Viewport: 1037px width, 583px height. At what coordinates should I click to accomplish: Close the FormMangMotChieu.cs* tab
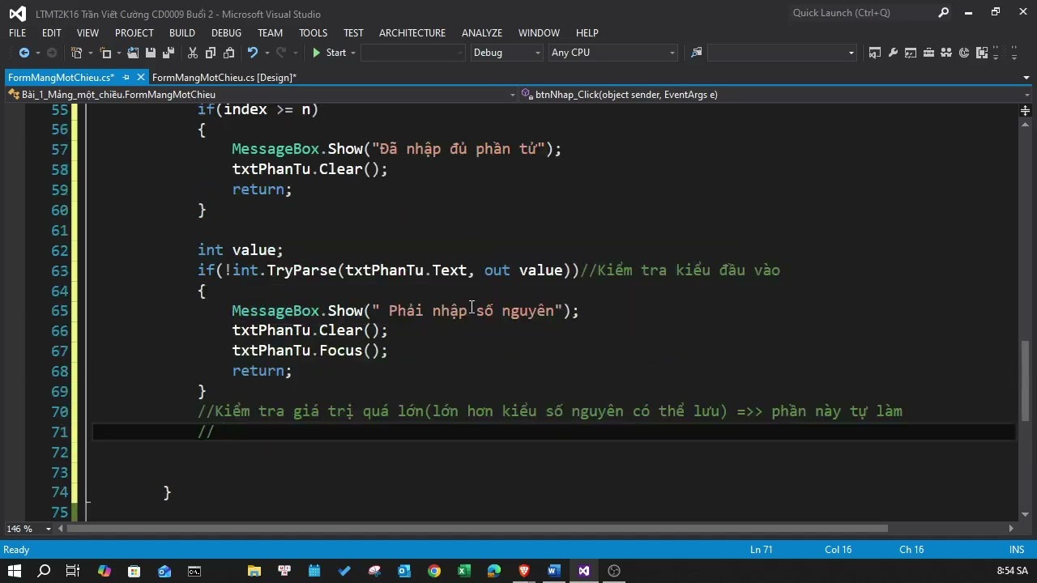(141, 78)
